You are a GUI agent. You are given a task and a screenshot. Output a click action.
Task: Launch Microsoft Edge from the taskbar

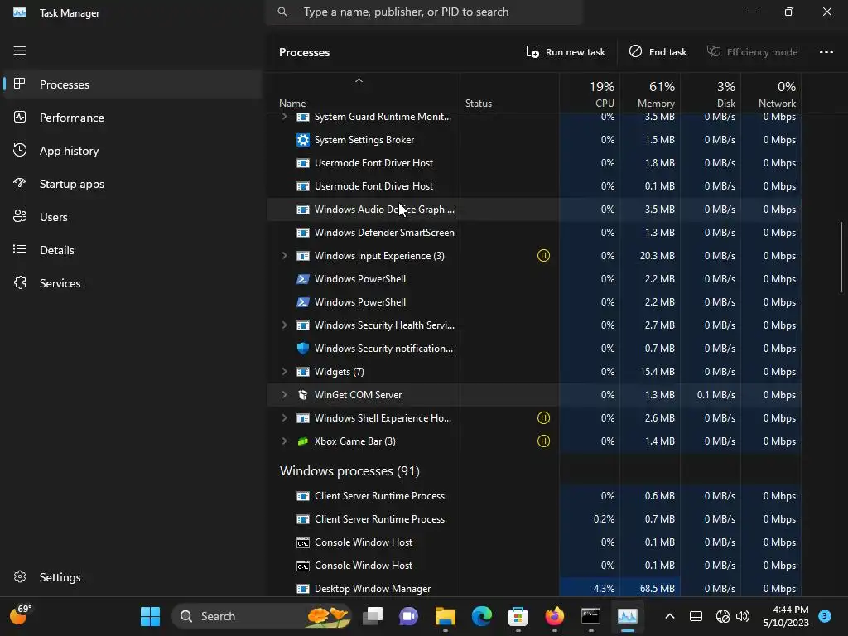(x=481, y=616)
